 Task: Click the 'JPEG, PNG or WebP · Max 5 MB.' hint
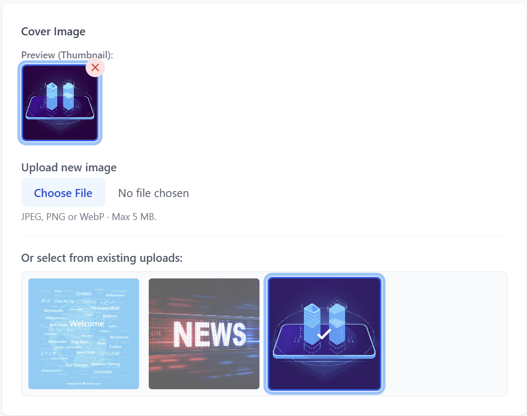click(x=89, y=217)
